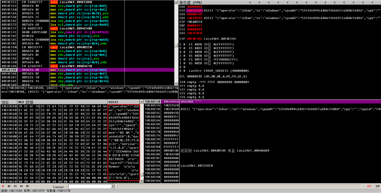Select stack row with LocalNet.005326E0 comment
Screen dimensions: 381x193
[263, 166]
